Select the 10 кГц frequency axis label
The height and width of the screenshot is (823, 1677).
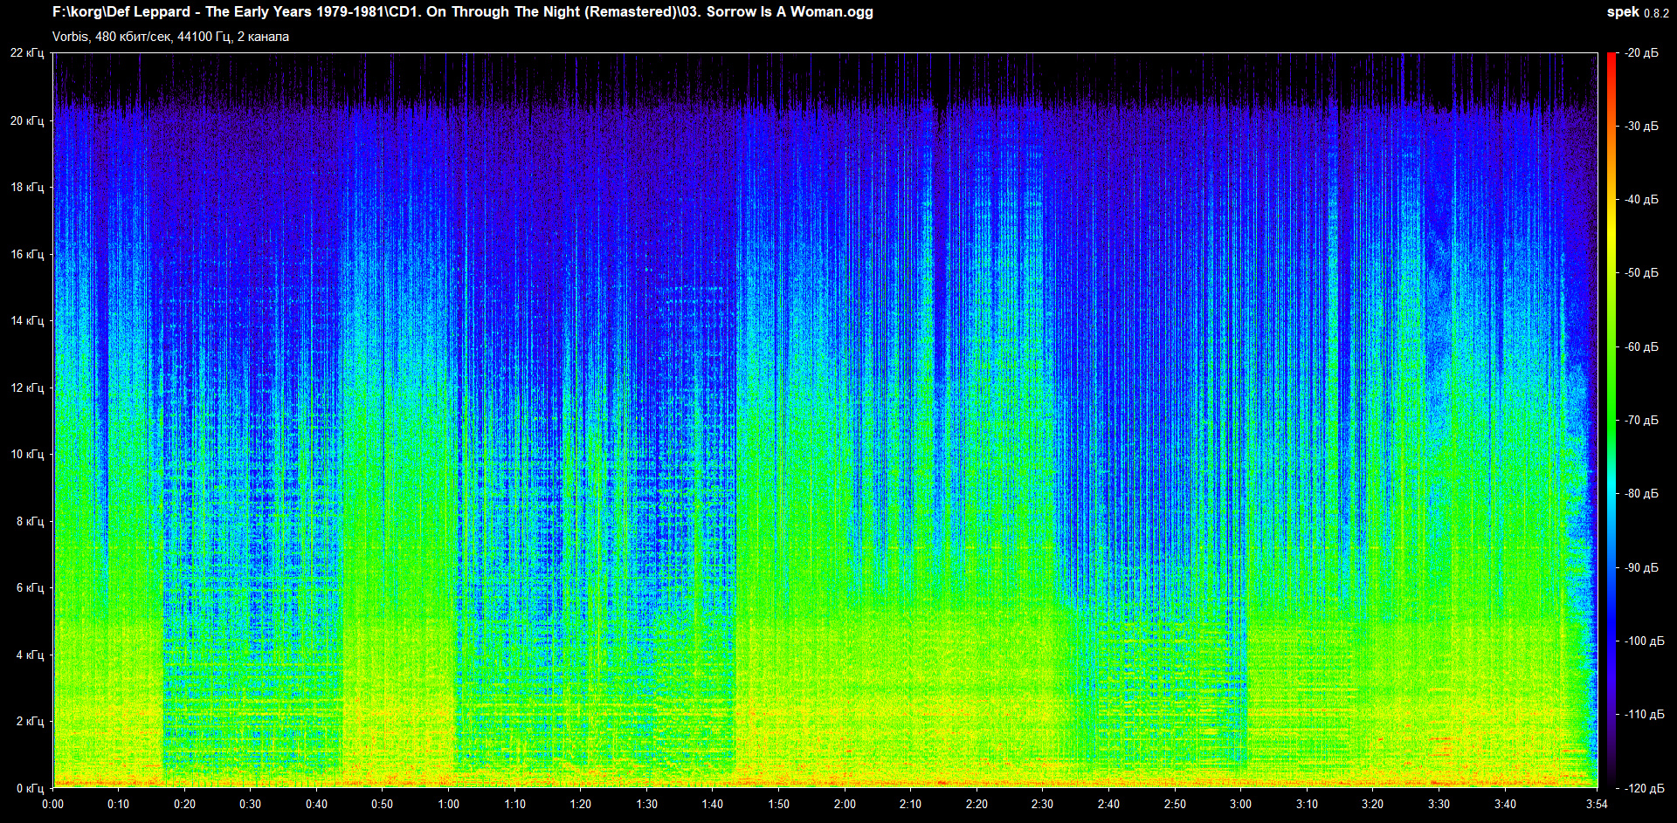(27, 454)
